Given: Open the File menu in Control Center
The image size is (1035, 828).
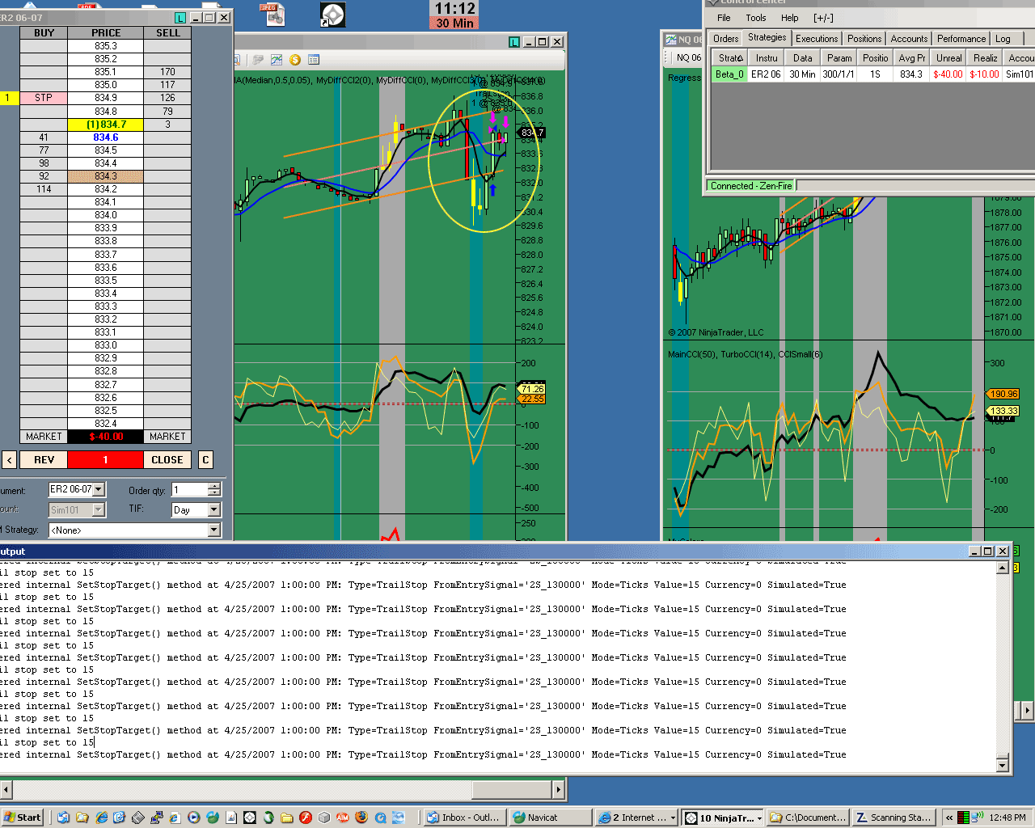Looking at the screenshot, I should click(x=724, y=18).
